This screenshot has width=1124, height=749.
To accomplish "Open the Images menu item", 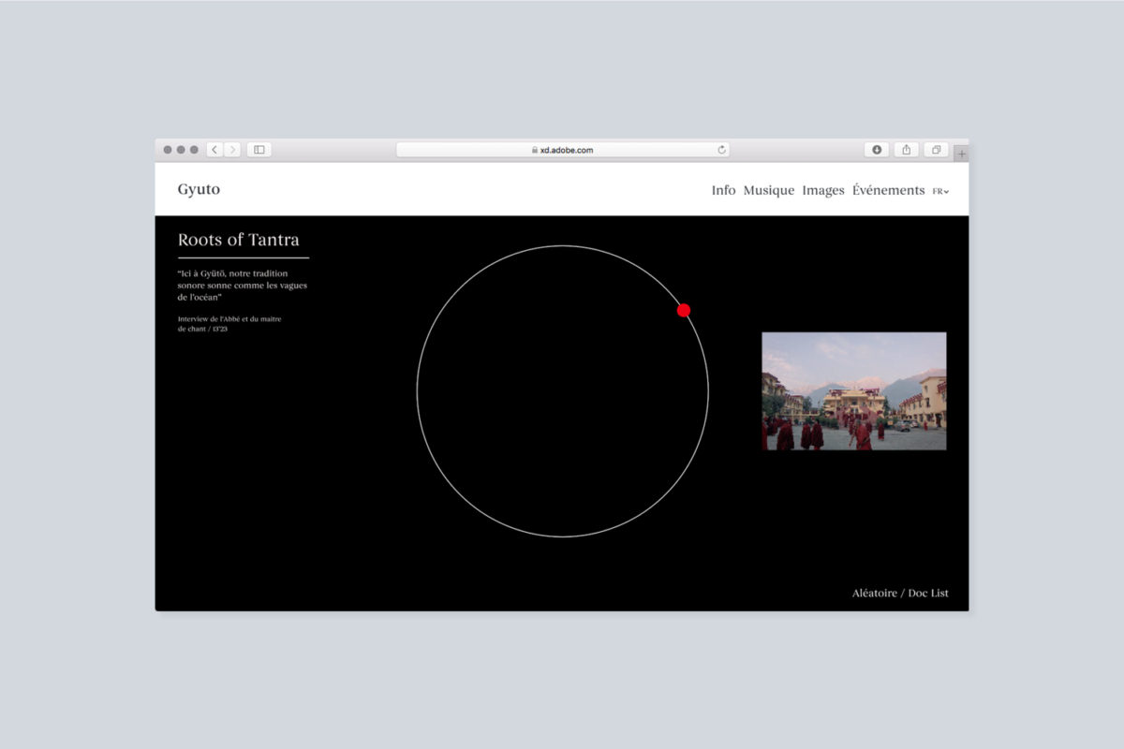I will 823,190.
